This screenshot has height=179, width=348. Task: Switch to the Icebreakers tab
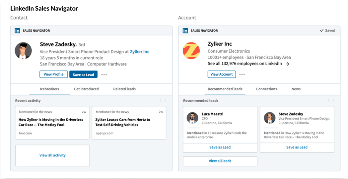click(x=49, y=89)
